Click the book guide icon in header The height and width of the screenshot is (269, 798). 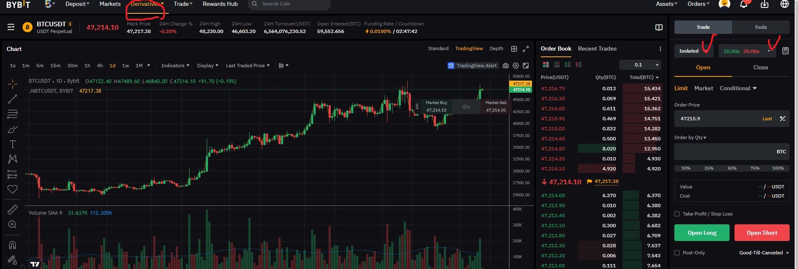(x=659, y=28)
